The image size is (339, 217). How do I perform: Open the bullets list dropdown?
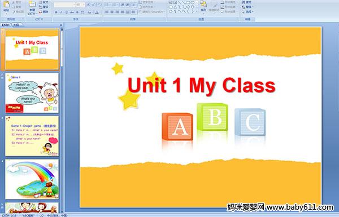(x=108, y=5)
